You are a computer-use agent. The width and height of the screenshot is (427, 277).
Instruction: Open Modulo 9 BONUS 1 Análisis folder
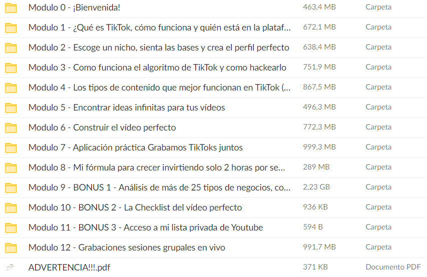point(160,187)
